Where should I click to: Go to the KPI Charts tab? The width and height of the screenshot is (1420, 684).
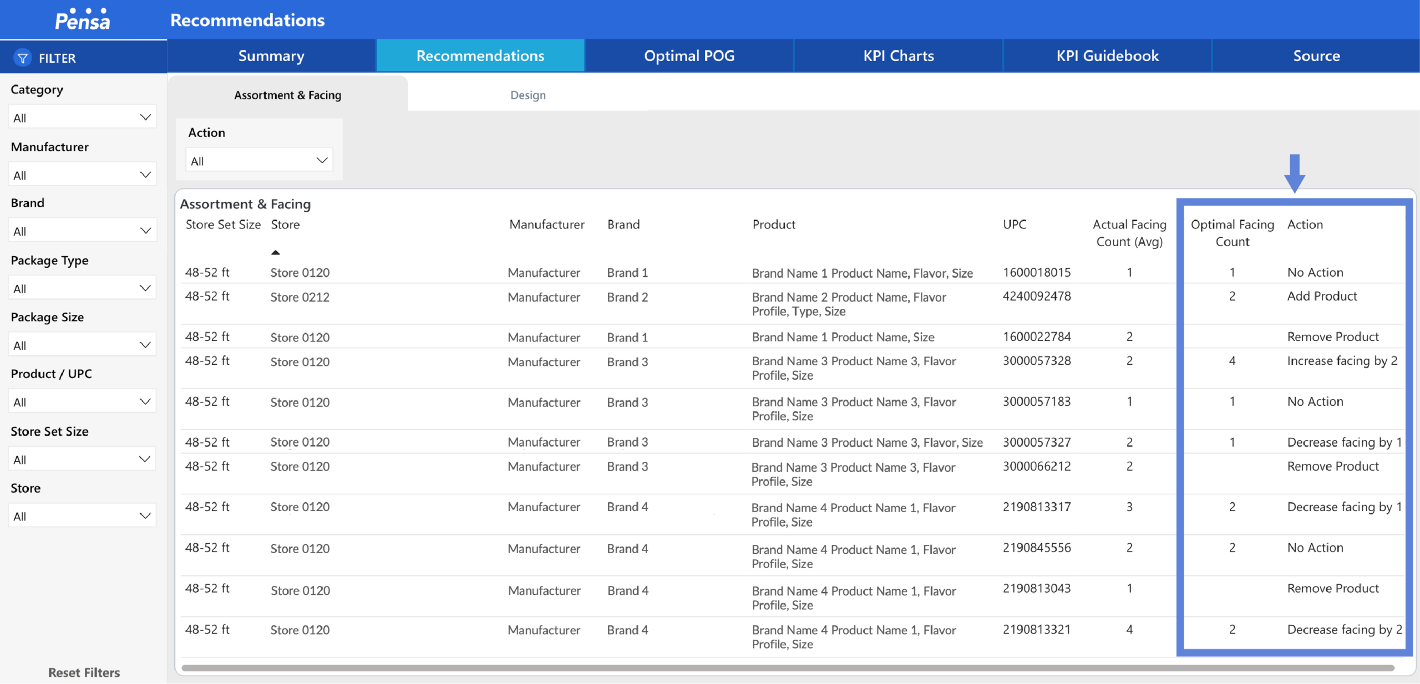coord(898,56)
